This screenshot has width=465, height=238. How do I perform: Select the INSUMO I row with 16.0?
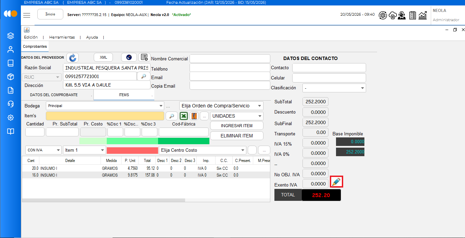(x=146, y=175)
